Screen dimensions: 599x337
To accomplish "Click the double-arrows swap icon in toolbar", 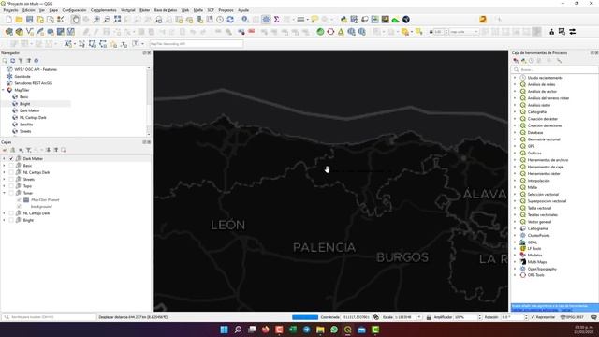I will click(572, 32).
